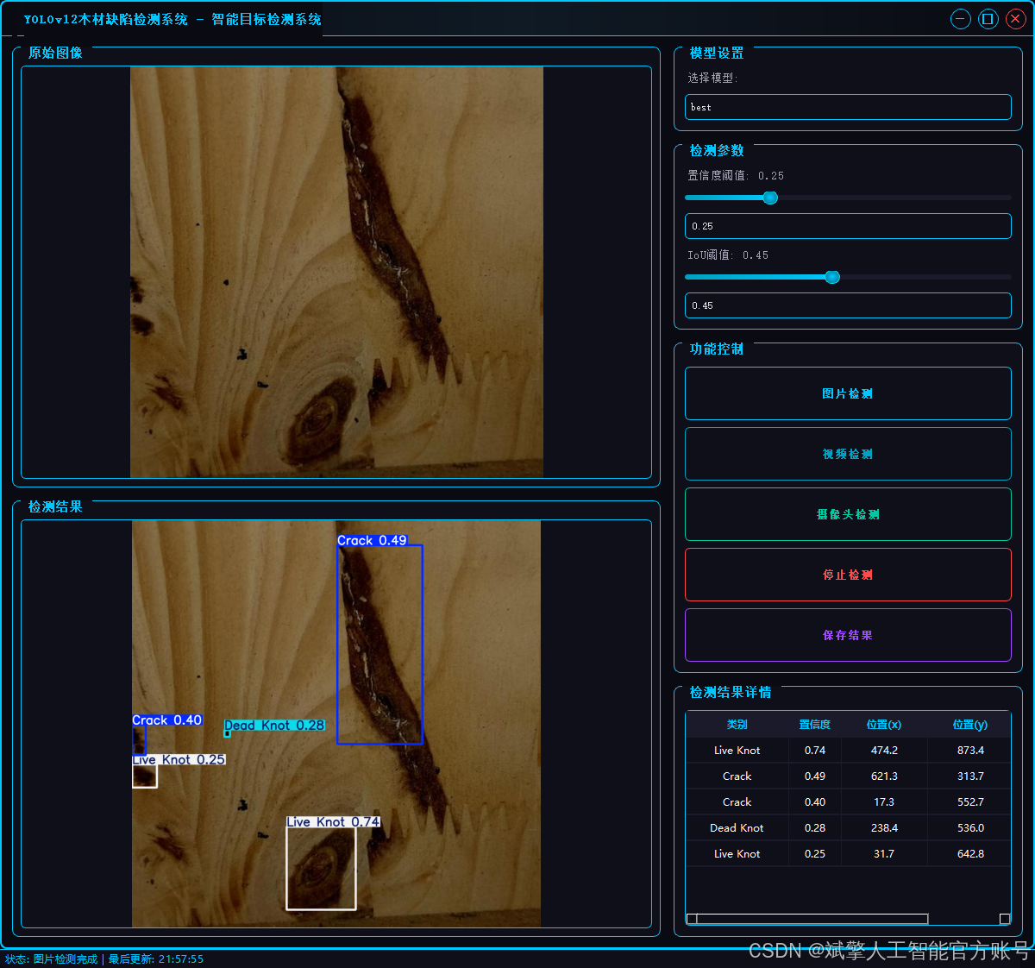
Task: Maximize the window with the square icon
Action: (x=988, y=19)
